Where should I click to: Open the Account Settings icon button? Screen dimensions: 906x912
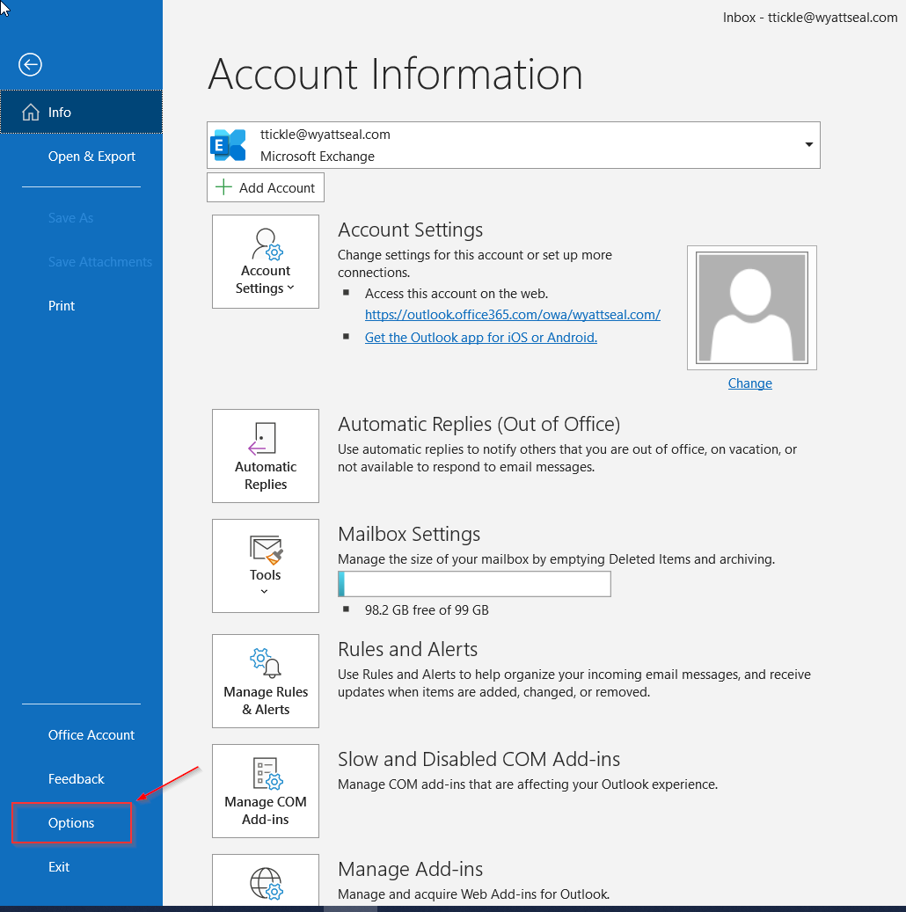click(x=265, y=262)
